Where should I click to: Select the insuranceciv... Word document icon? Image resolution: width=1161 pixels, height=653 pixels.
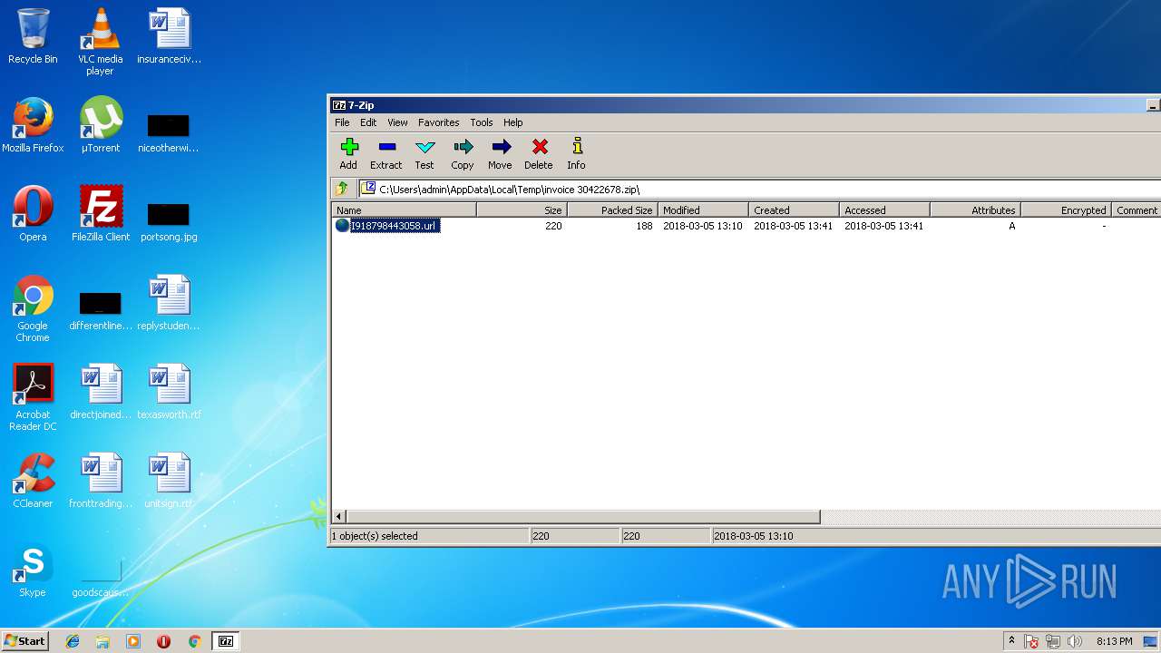[169, 36]
